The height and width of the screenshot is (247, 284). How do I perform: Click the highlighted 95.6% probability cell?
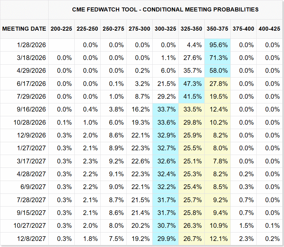pyautogui.click(x=217, y=45)
